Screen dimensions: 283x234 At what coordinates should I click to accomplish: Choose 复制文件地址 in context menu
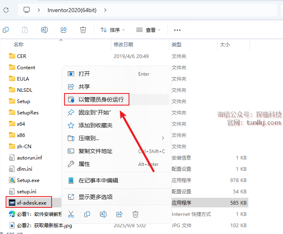tap(117, 151)
